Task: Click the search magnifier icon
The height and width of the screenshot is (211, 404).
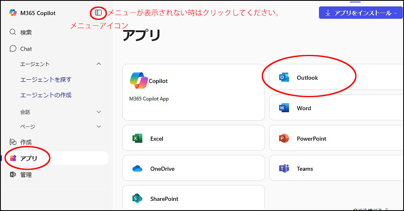Action: 13,32
